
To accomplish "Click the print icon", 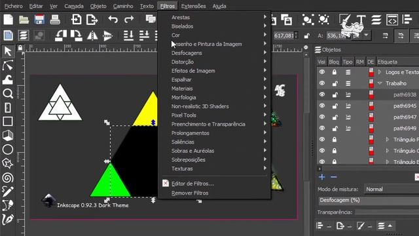I will point(55,20).
